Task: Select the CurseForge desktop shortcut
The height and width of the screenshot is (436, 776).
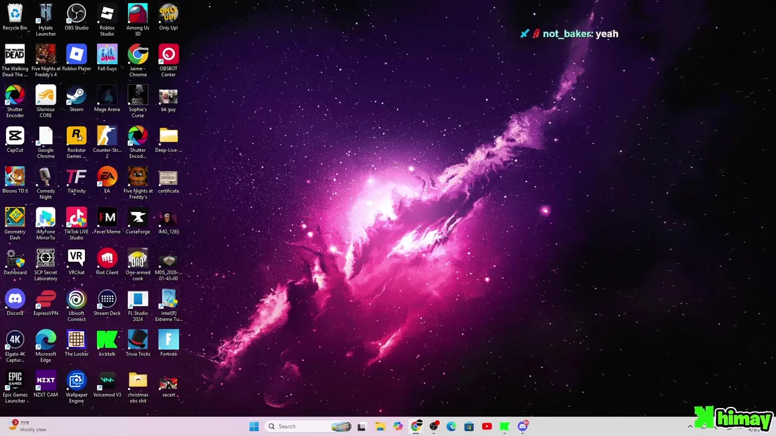Action: [138, 220]
